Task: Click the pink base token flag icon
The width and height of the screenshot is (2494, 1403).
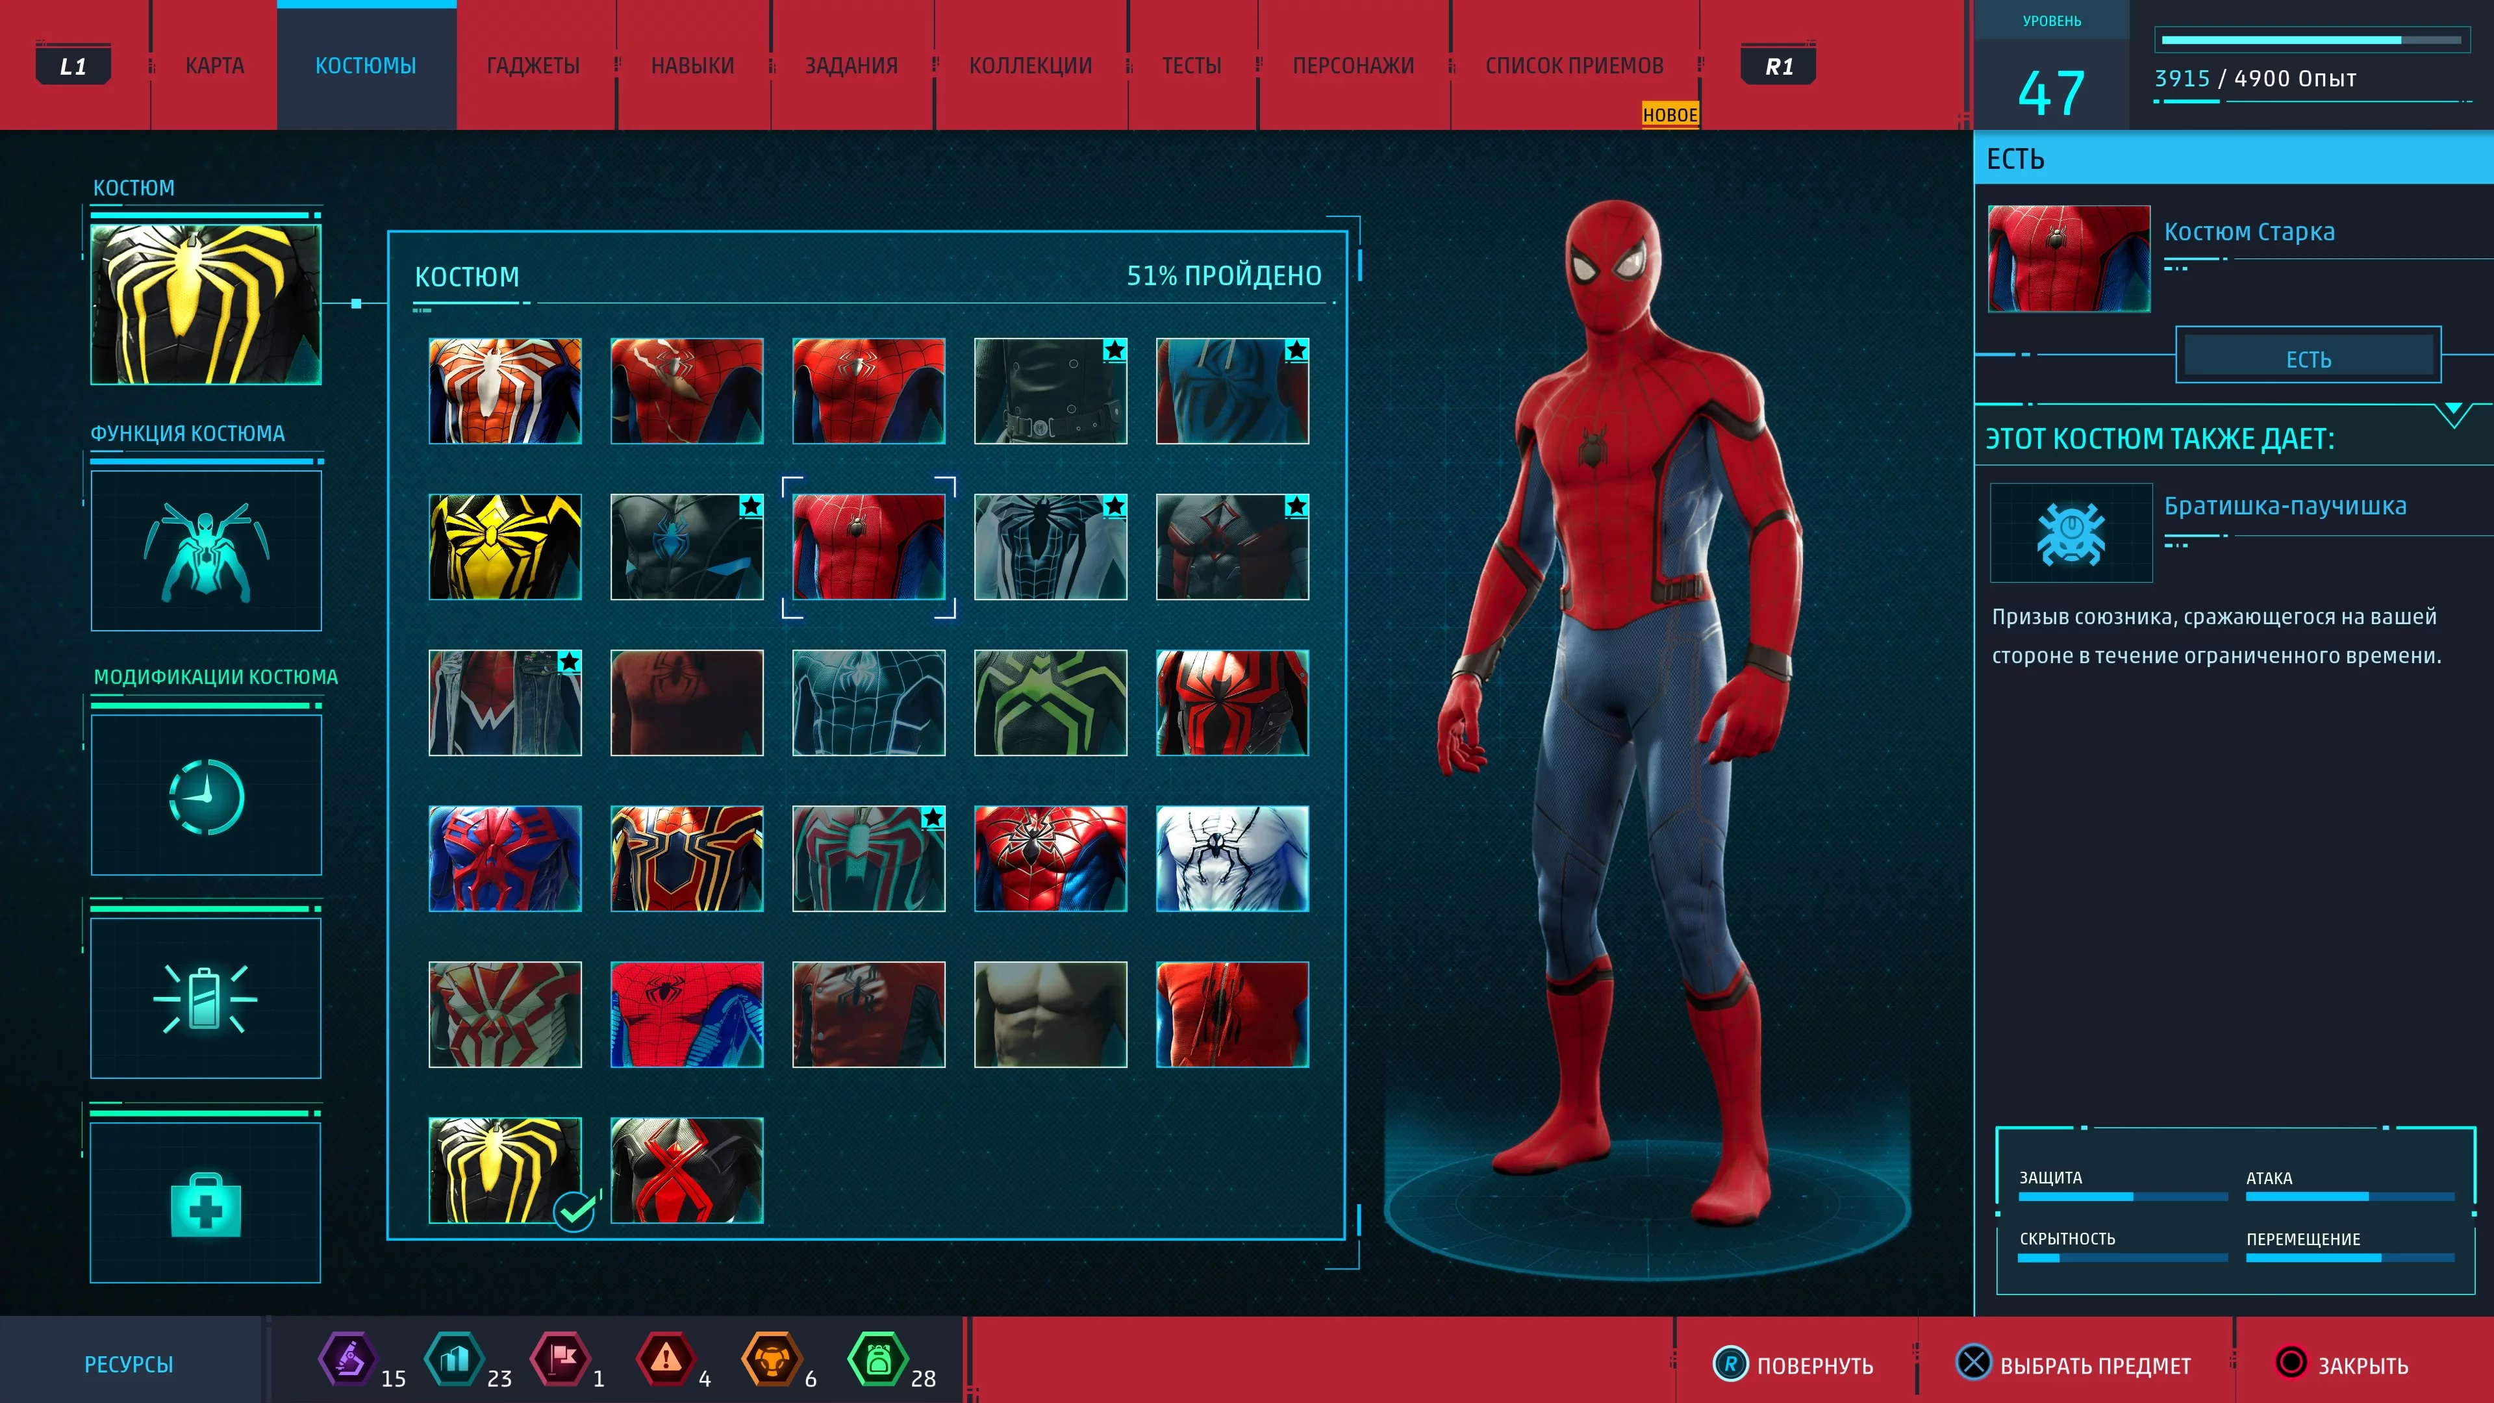Action: (x=561, y=1359)
